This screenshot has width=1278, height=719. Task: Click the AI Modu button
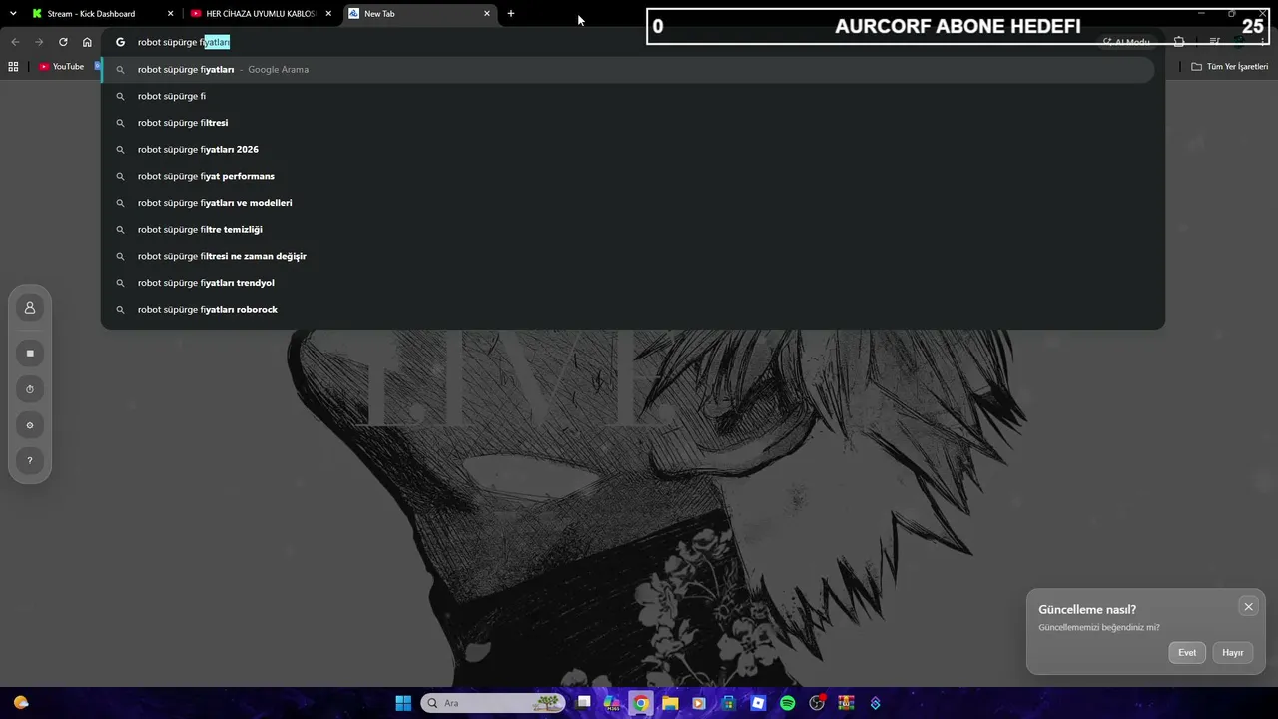click(x=1126, y=42)
